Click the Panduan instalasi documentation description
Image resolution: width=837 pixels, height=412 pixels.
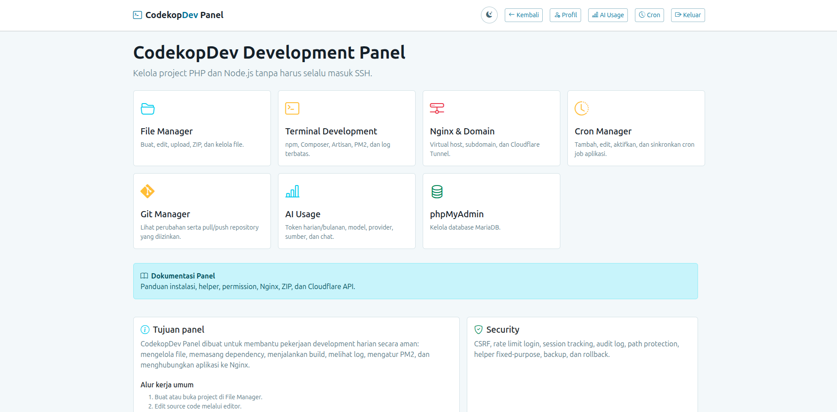pyautogui.click(x=248, y=286)
